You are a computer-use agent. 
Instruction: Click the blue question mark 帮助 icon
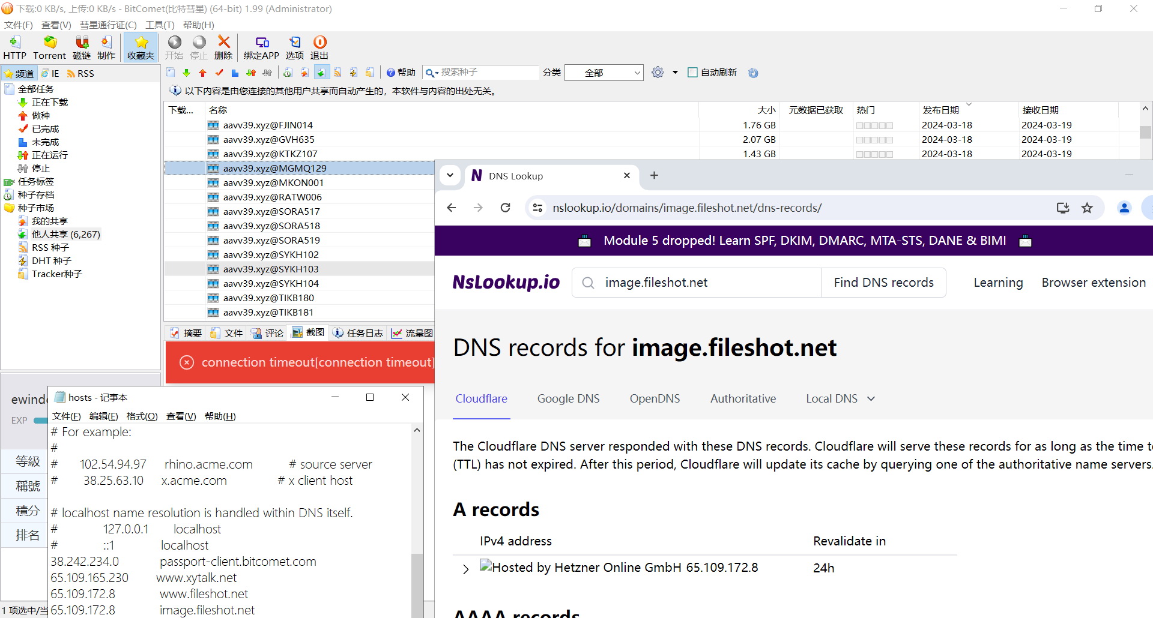(401, 73)
